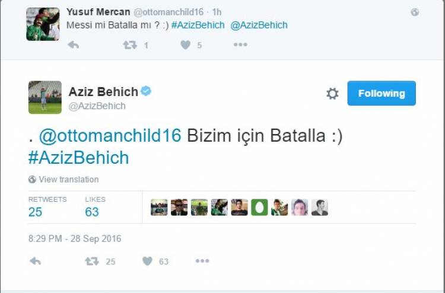This screenshot has height=293, width=445.
Task: Reply to Yusuf Mercan's tweet
Action: pyautogui.click(x=74, y=45)
